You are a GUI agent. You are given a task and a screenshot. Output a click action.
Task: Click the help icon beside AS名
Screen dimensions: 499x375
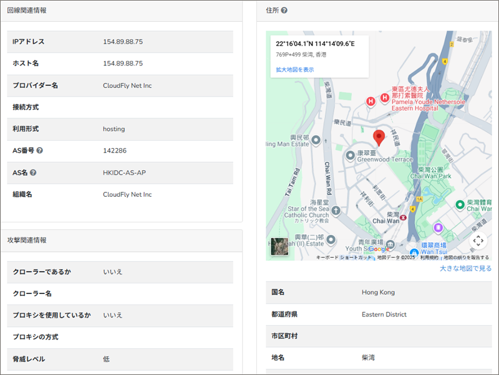coord(33,173)
